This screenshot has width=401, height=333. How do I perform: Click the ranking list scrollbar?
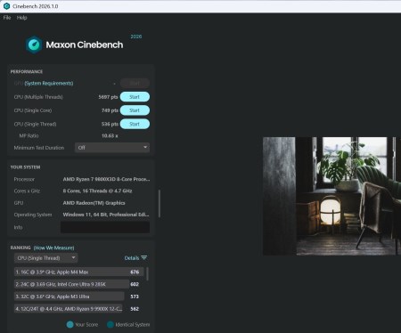click(147, 274)
